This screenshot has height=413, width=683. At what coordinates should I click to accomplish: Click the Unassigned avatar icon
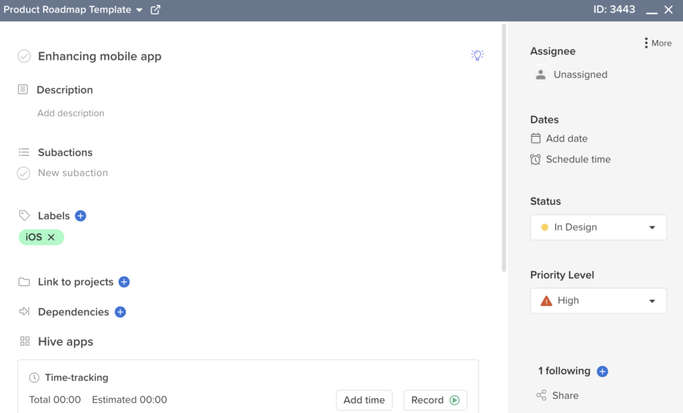[x=540, y=75]
